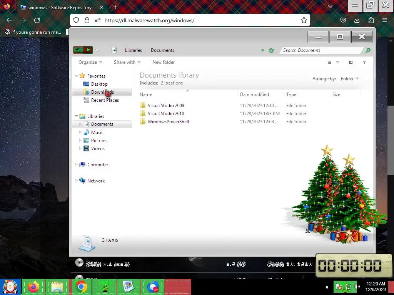Change view using the view icon
This screenshot has width=394, height=295.
(329, 62)
